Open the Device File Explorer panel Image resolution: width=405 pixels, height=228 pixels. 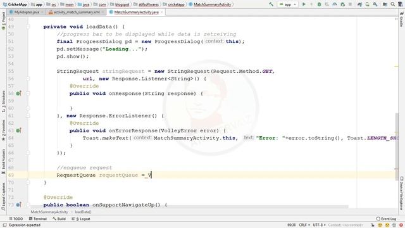click(x=401, y=193)
